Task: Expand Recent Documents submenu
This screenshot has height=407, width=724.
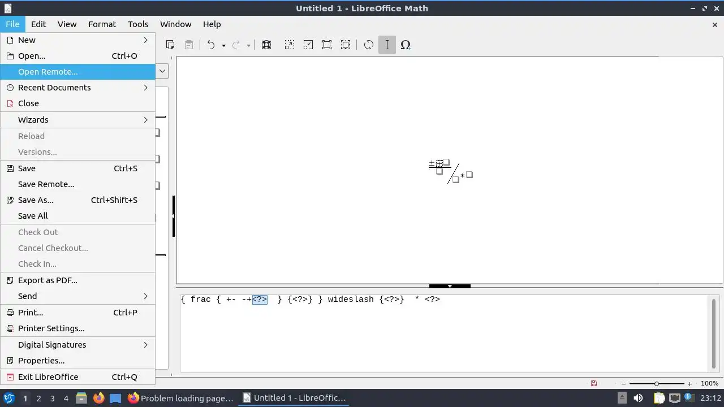Action: 77,88
